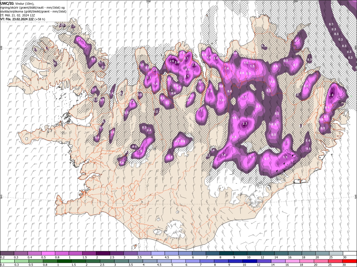Pick the upper legend swatch between 0.3 and 0.4
Viewport: 357px width, 267px height.
[x=21, y=253]
